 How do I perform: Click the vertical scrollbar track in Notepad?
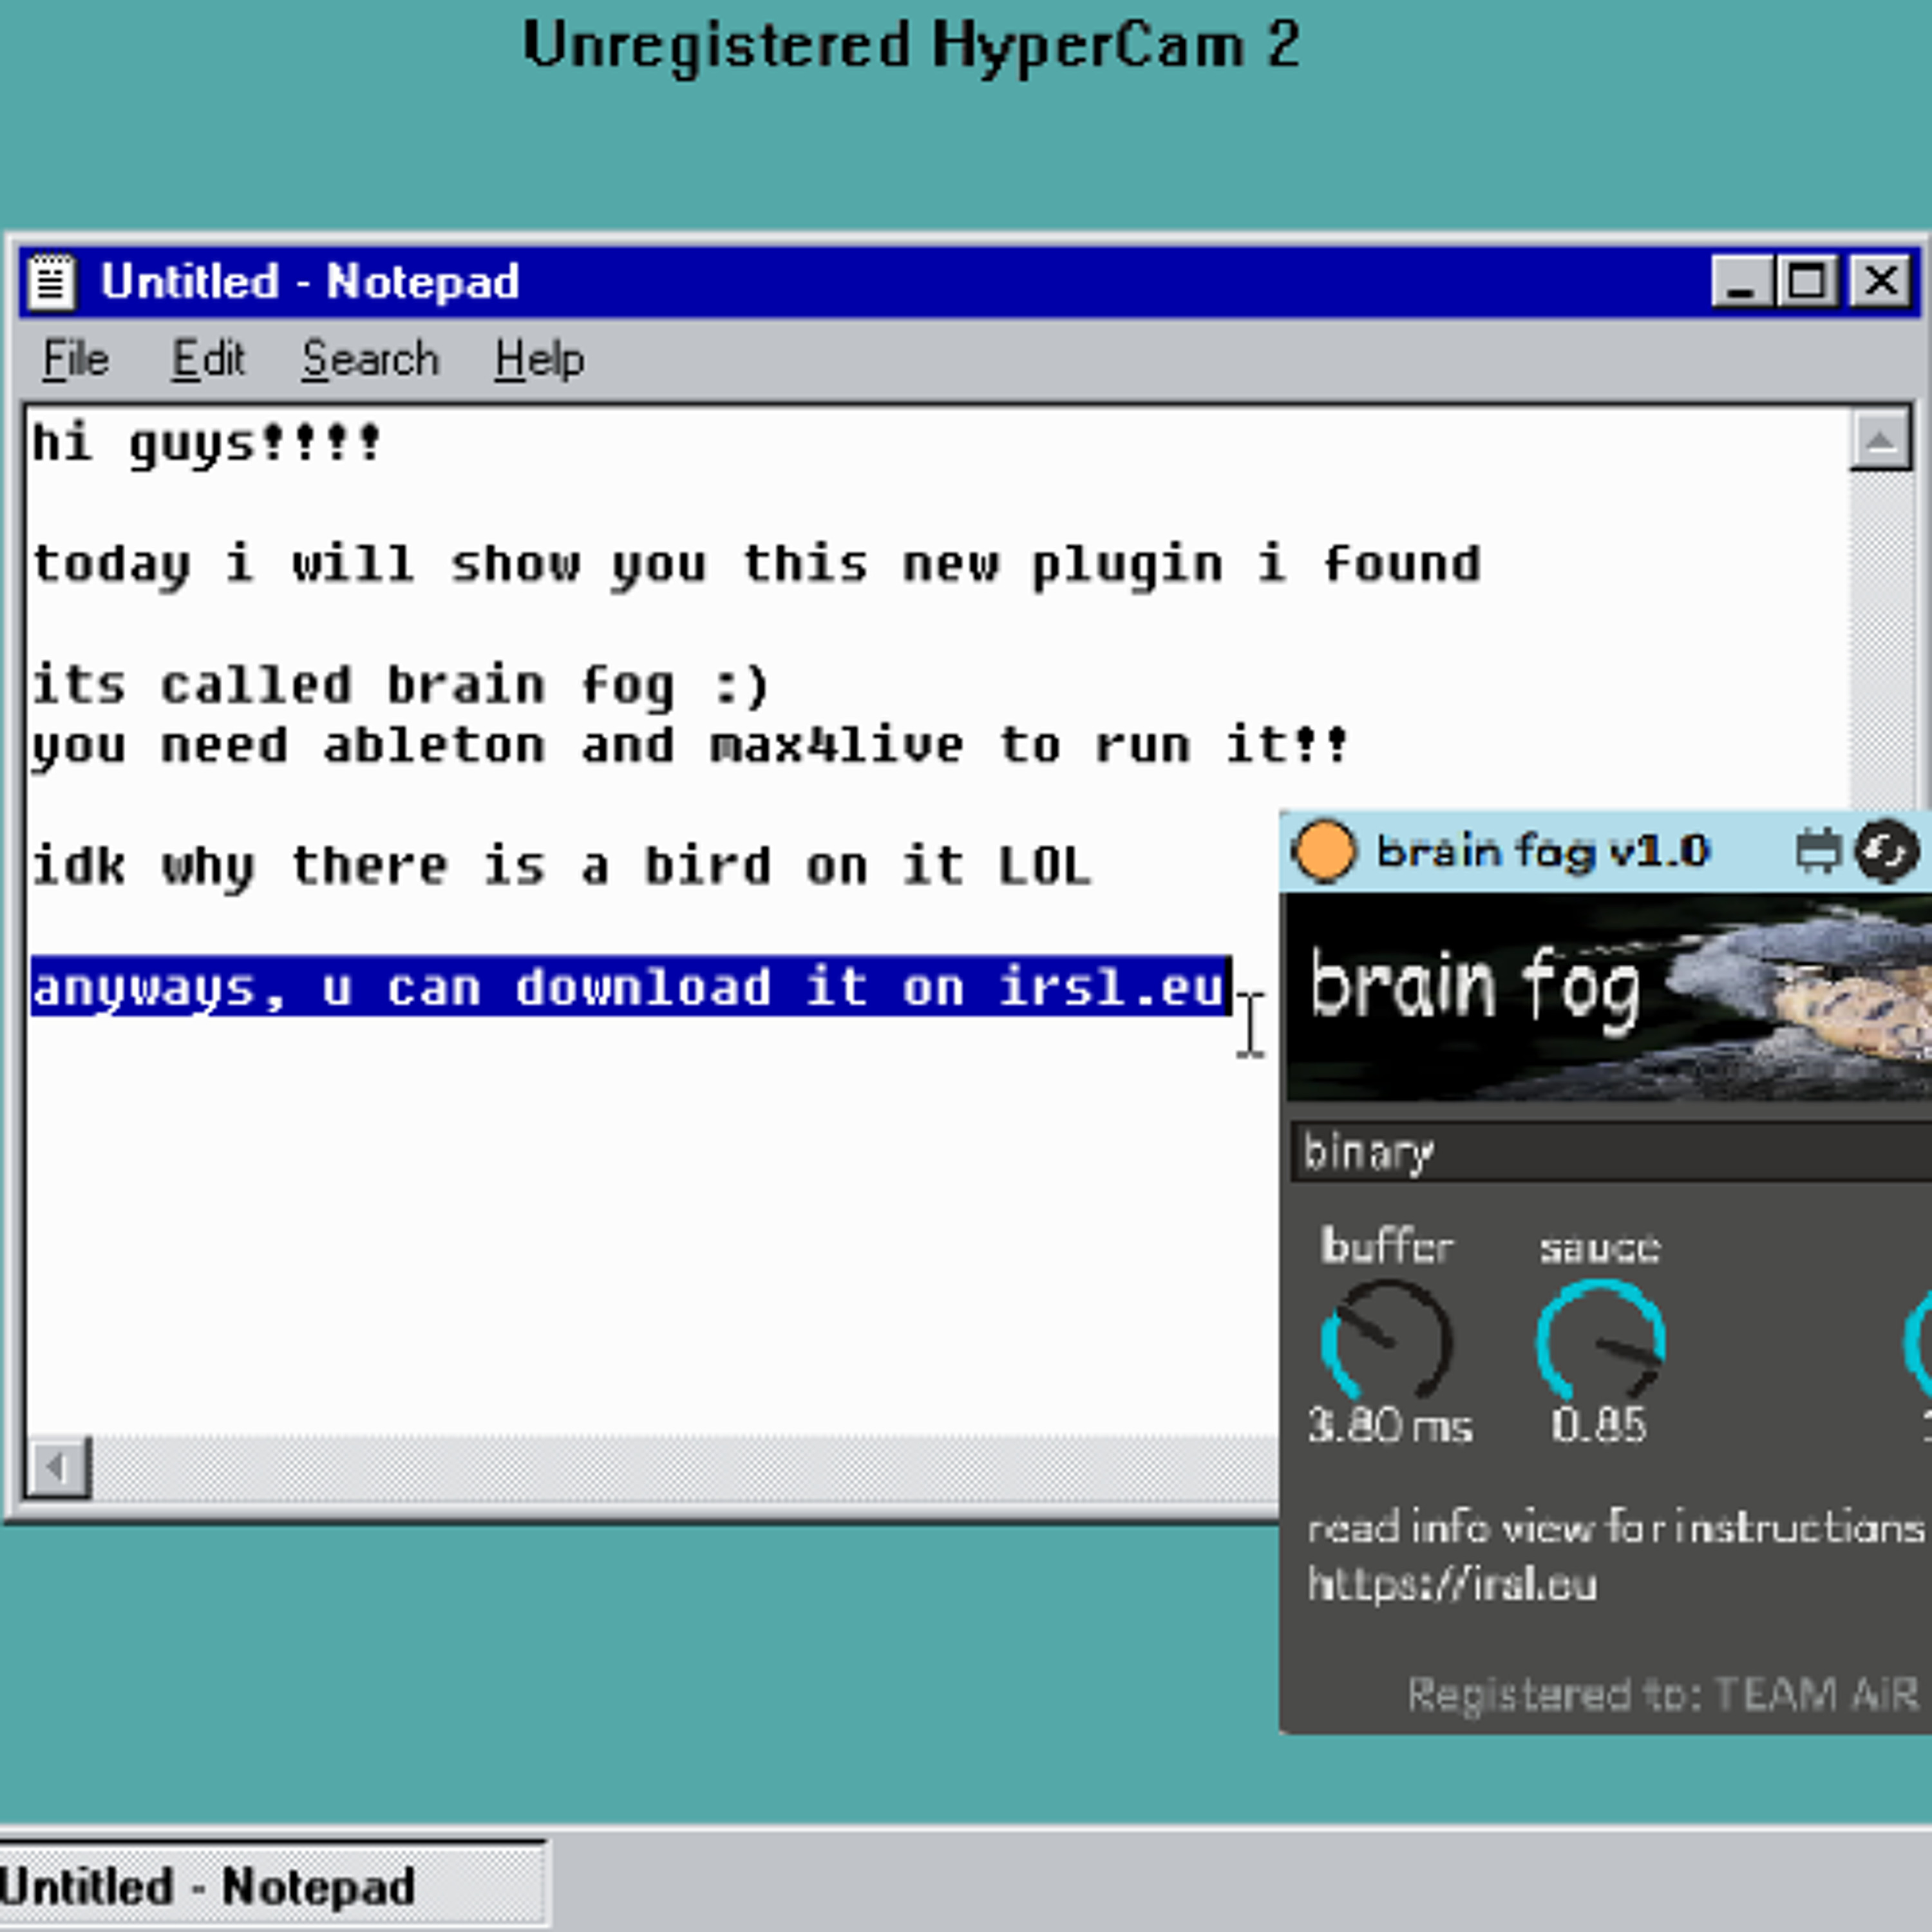(1880, 640)
